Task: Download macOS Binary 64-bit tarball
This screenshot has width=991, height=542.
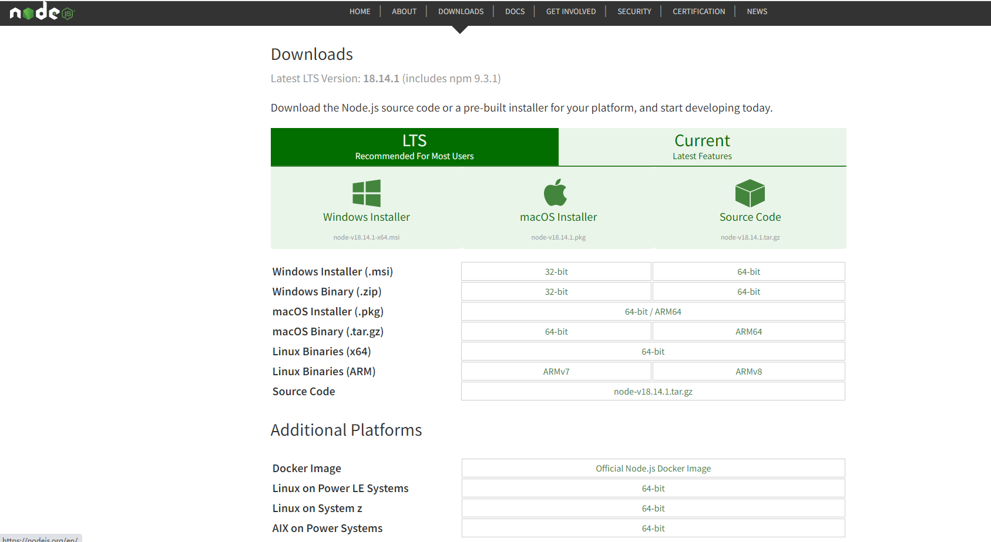Action: pos(556,332)
